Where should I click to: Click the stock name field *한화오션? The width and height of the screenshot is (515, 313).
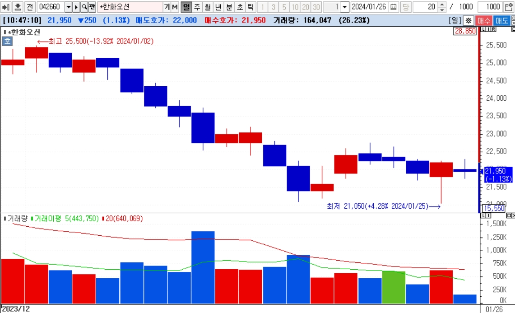[130, 7]
